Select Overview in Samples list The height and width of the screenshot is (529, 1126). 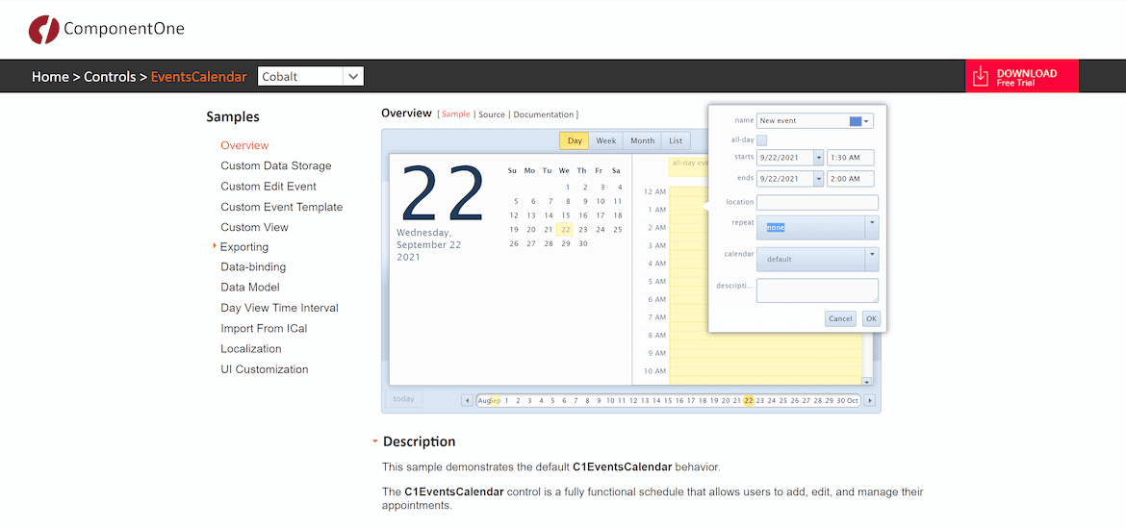click(244, 145)
